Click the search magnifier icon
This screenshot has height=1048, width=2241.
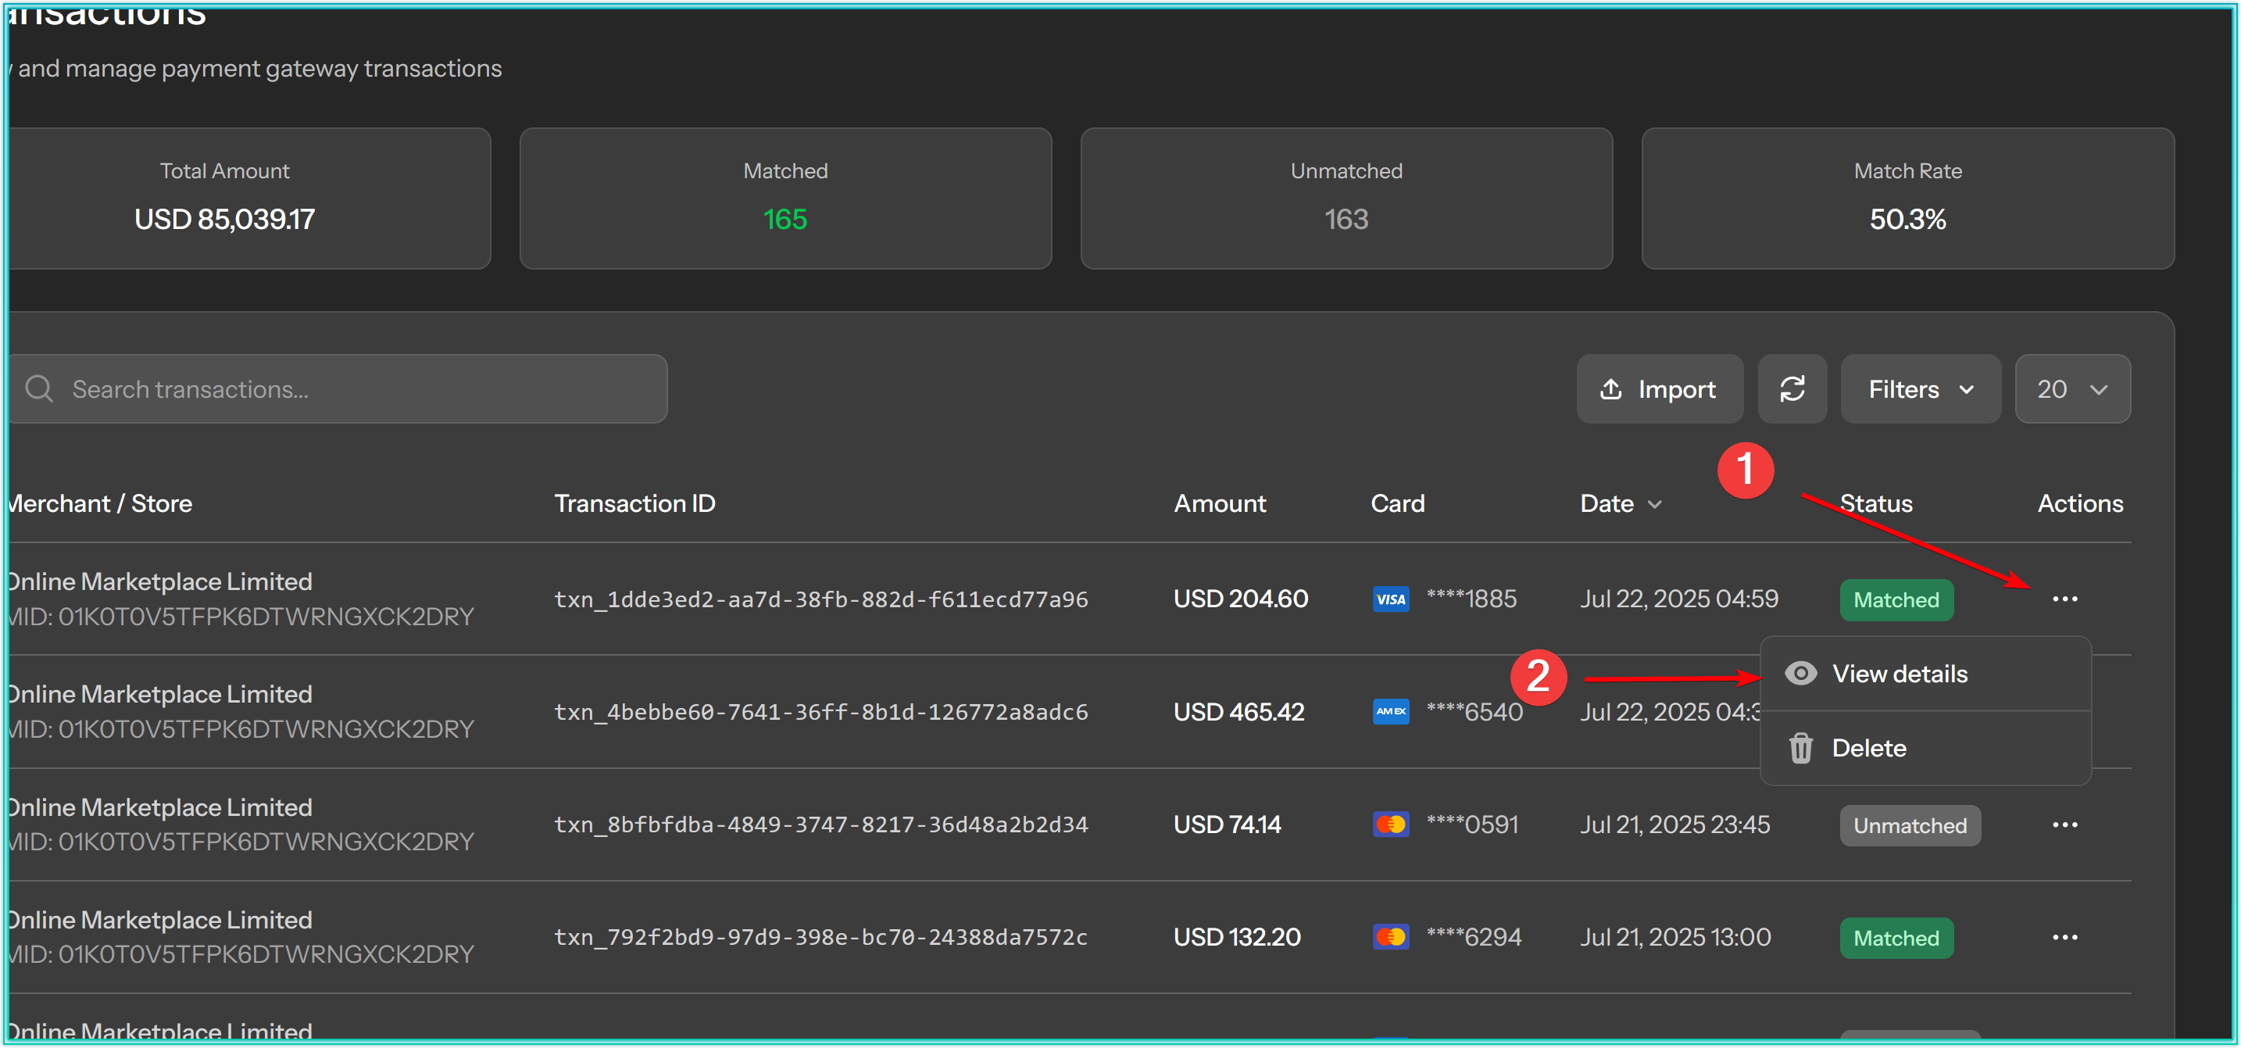(39, 389)
